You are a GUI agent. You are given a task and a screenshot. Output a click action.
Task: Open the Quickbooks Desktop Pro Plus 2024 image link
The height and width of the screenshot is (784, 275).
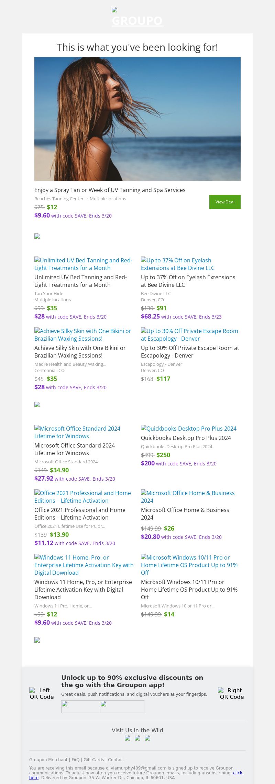(x=189, y=429)
